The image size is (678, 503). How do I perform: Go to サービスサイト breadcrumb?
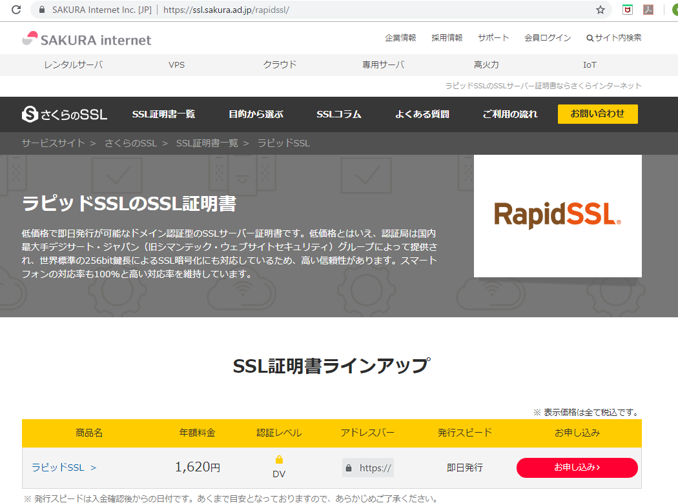(x=53, y=143)
